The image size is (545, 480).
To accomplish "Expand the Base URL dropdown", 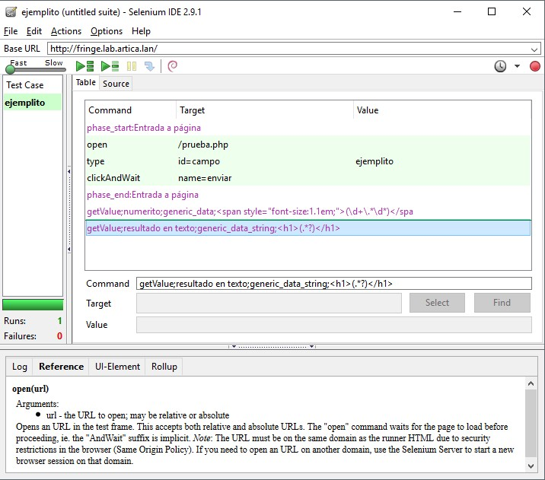I will point(534,49).
